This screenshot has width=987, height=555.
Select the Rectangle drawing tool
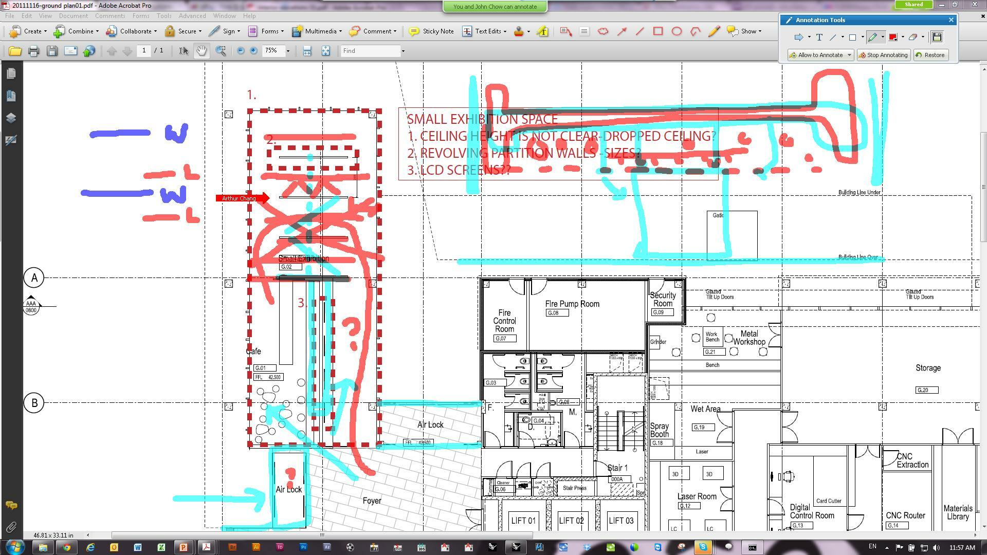[658, 31]
